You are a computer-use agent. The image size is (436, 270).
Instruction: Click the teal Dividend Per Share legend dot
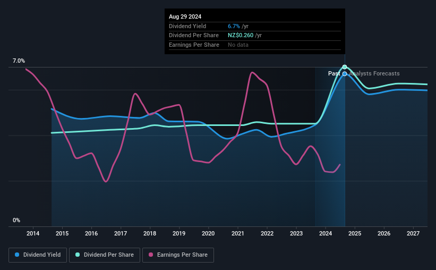point(78,255)
